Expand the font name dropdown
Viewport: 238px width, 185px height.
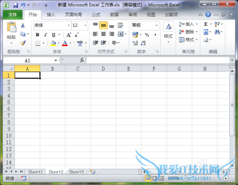pyautogui.click(x=69, y=25)
